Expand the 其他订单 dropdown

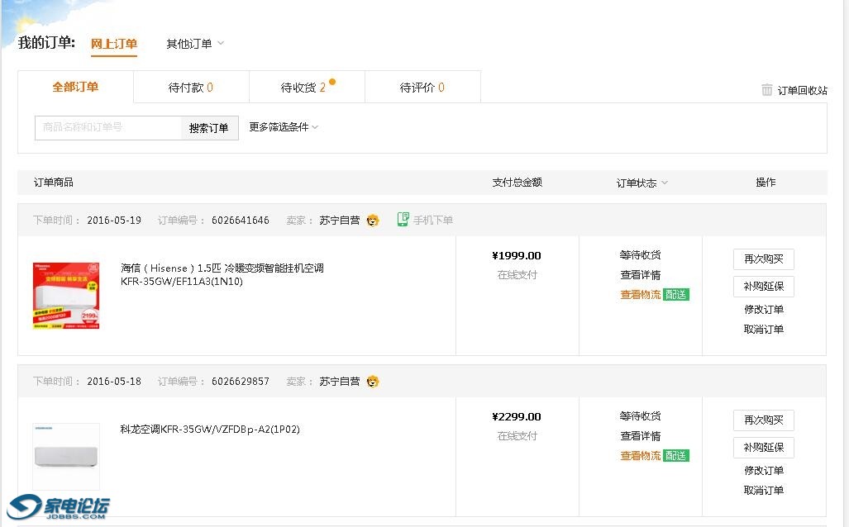click(195, 44)
